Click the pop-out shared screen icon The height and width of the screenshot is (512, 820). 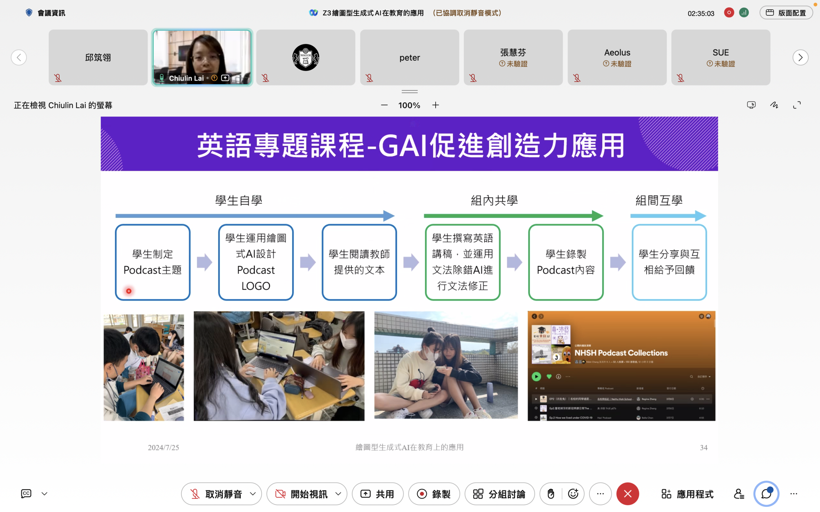pyautogui.click(x=751, y=105)
